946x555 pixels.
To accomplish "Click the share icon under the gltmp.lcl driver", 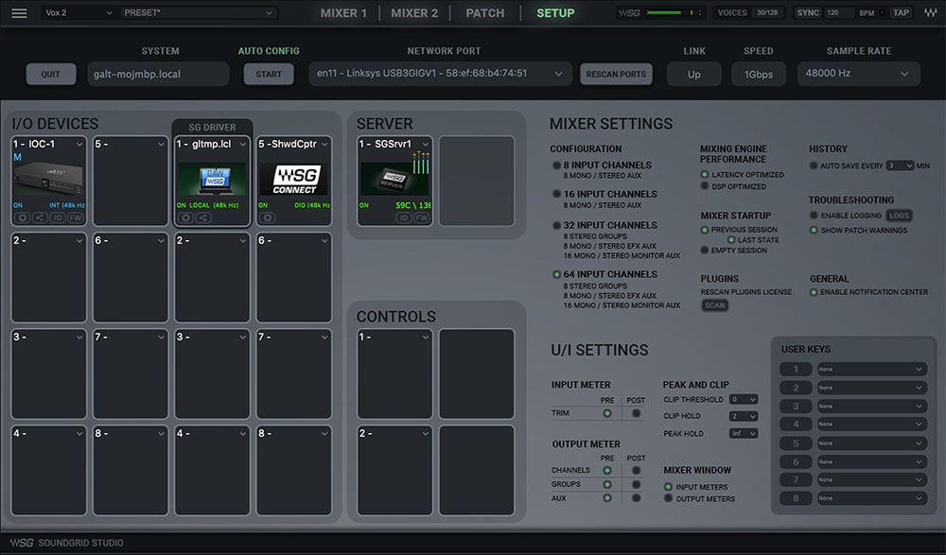I will (203, 217).
